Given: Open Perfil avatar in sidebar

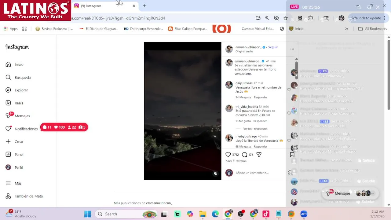Looking at the screenshot, I should [8, 167].
